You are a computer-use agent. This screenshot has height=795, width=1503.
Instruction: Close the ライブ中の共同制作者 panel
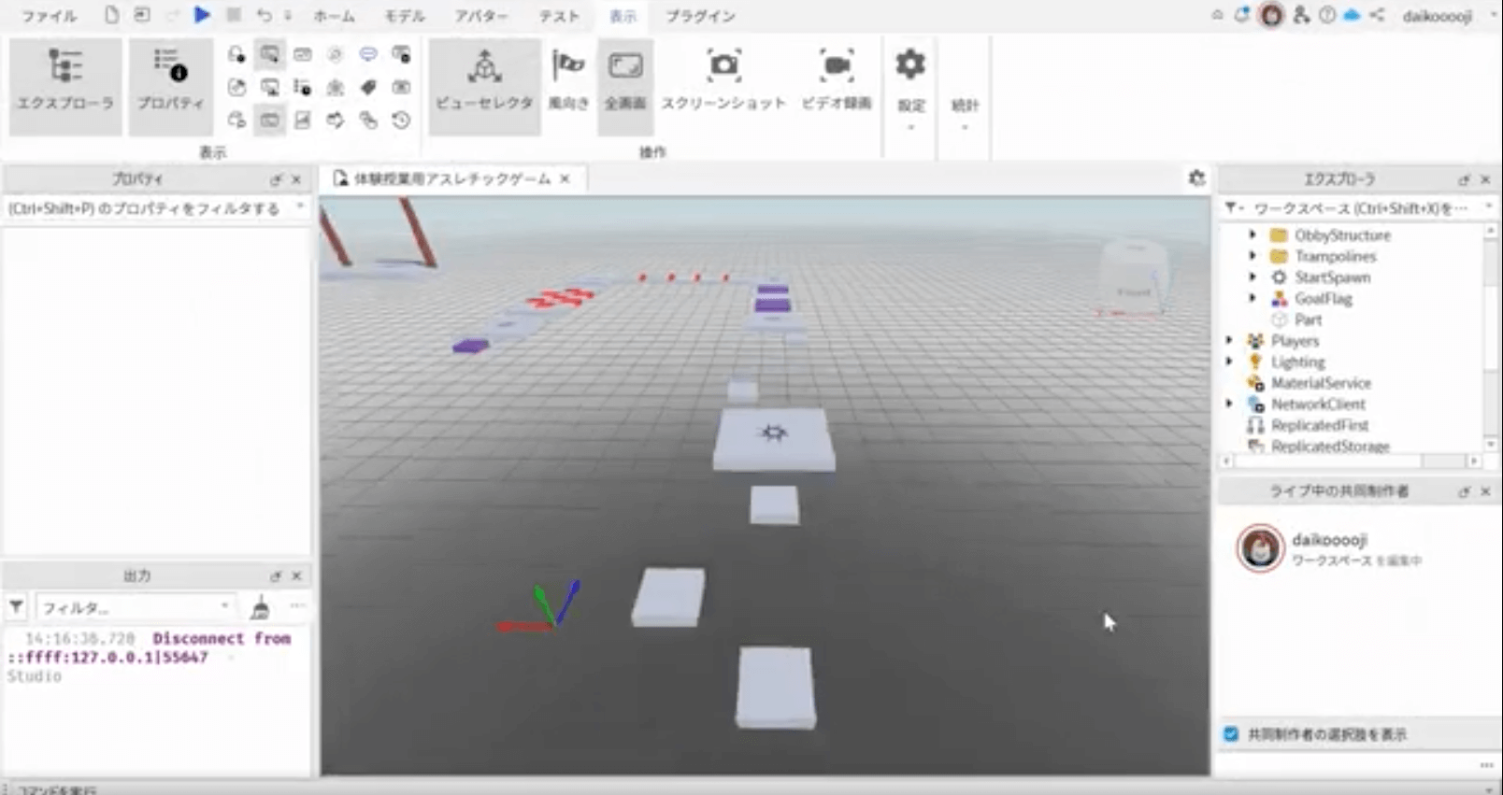coord(1485,491)
